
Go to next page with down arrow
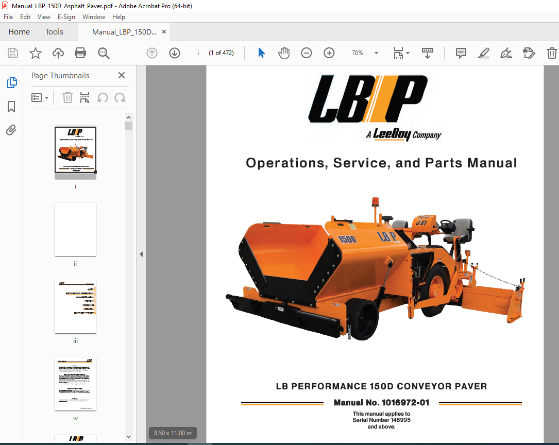(x=174, y=53)
